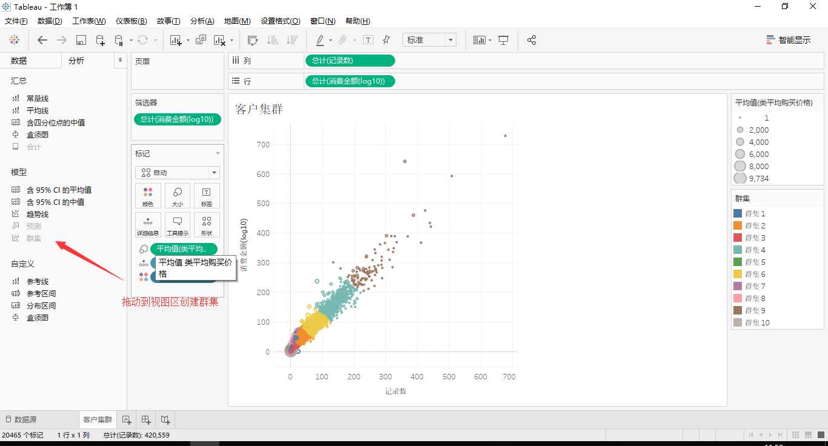Click the 群集 9 brown color swatch
The image size is (828, 446).
[x=738, y=310]
